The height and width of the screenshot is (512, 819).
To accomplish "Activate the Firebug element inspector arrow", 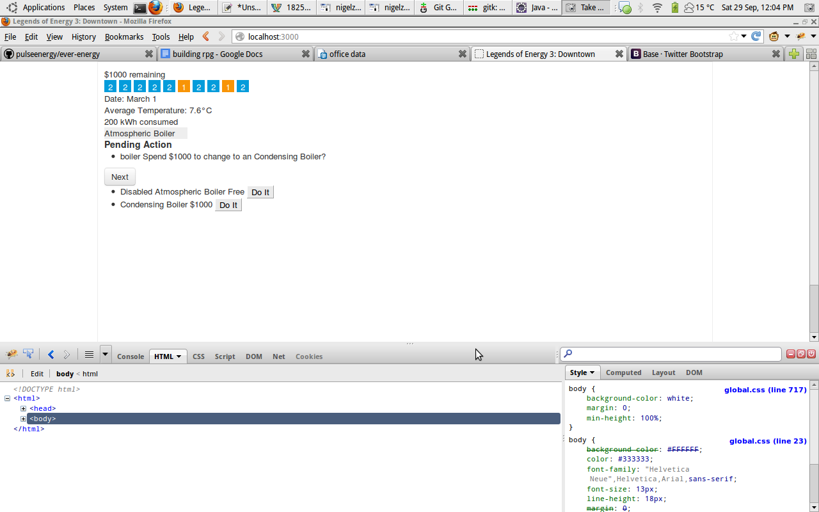I will click(28, 355).
